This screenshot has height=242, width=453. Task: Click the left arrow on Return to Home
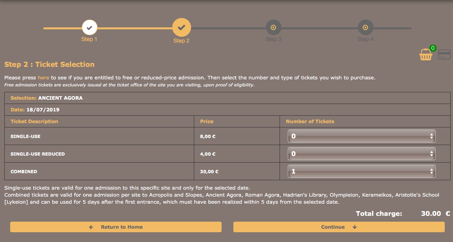click(91, 227)
